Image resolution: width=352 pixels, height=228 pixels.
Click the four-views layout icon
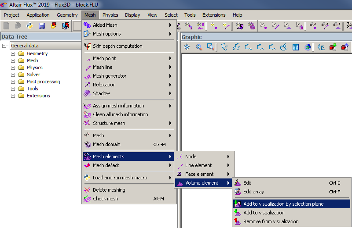click(x=296, y=47)
